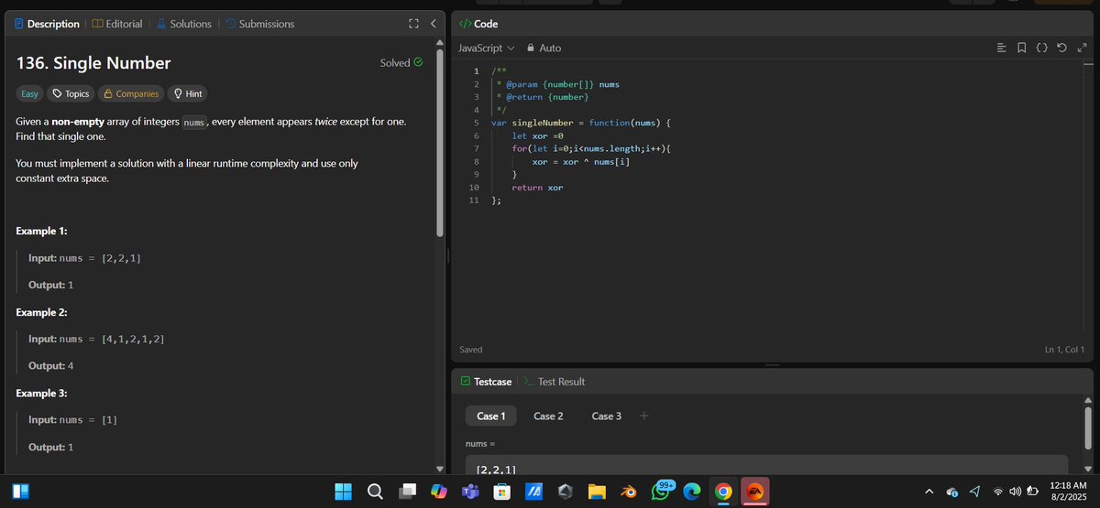Switch to Google Chrome in taskbar

pyautogui.click(x=723, y=492)
